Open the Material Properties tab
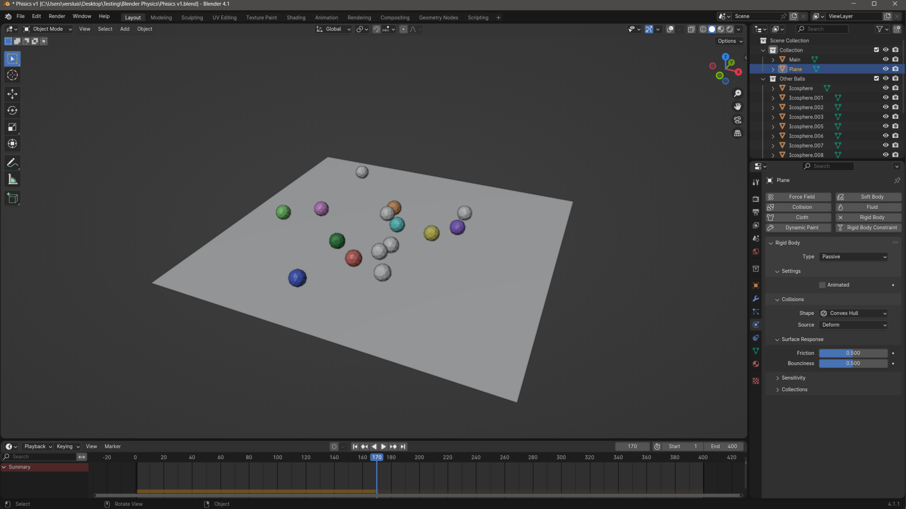 point(756,364)
